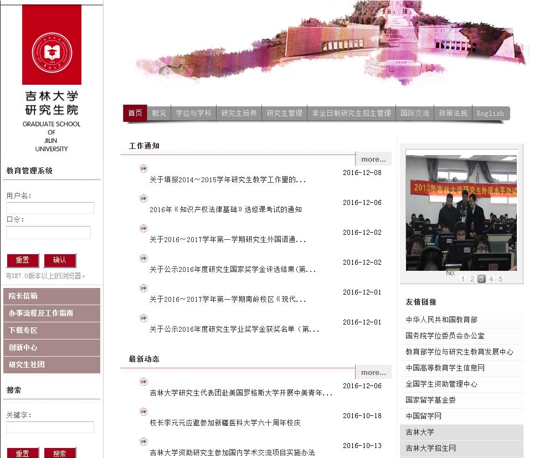The width and height of the screenshot is (534, 458).
Task: Open the 政策法规 navigation tab
Action: [453, 113]
